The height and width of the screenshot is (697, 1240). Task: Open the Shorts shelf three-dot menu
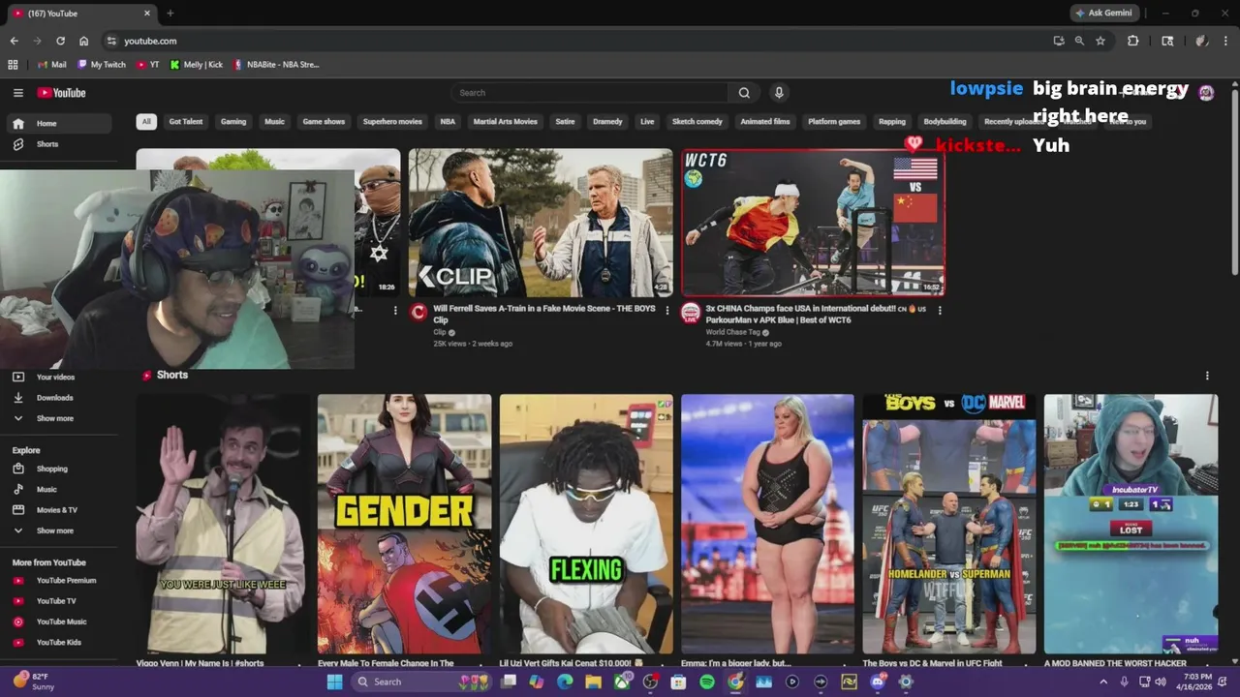point(1207,376)
